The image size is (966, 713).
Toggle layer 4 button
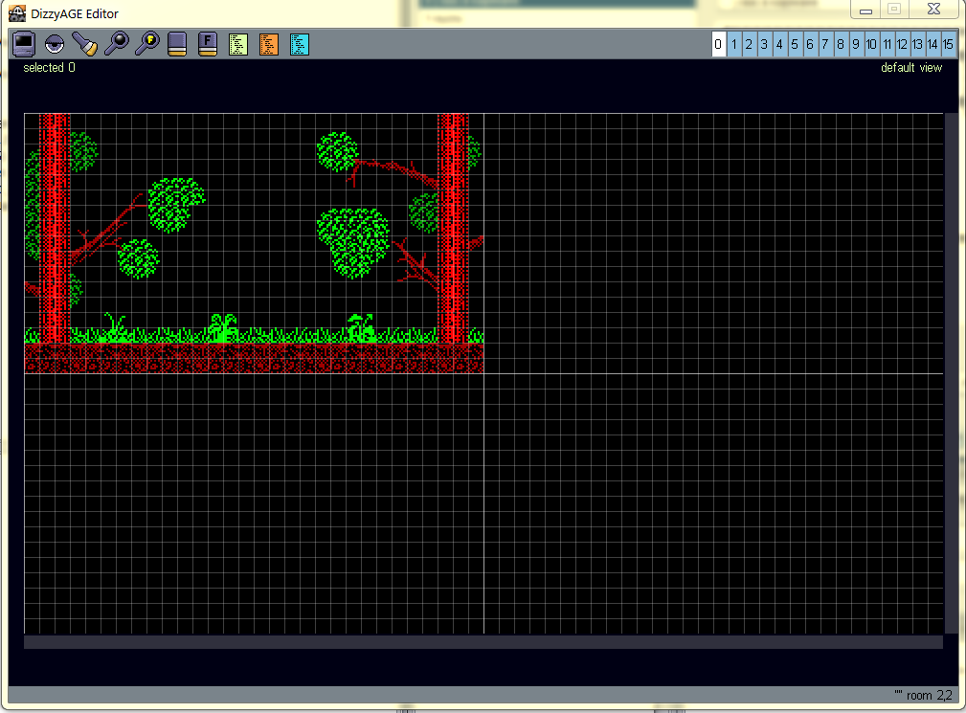[x=780, y=44]
